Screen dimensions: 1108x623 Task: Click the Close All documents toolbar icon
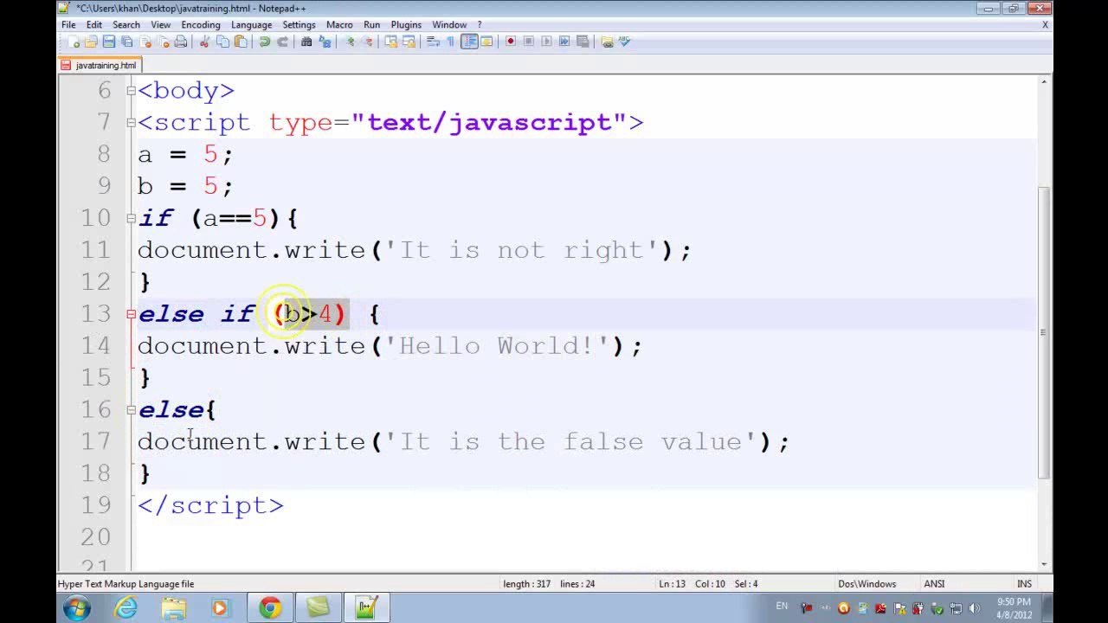(x=162, y=42)
